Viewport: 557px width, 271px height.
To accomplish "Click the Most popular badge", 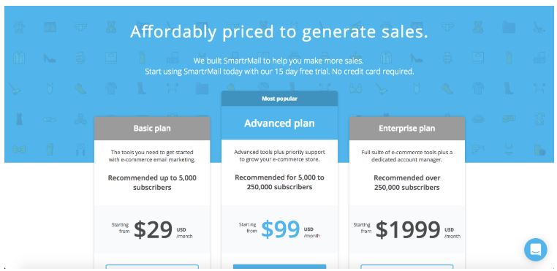I will [279, 99].
